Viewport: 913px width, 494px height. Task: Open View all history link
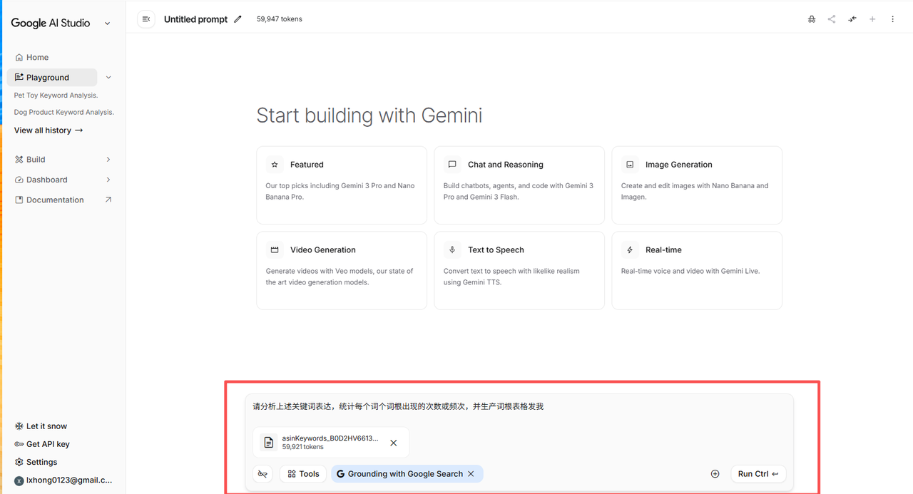(49, 130)
